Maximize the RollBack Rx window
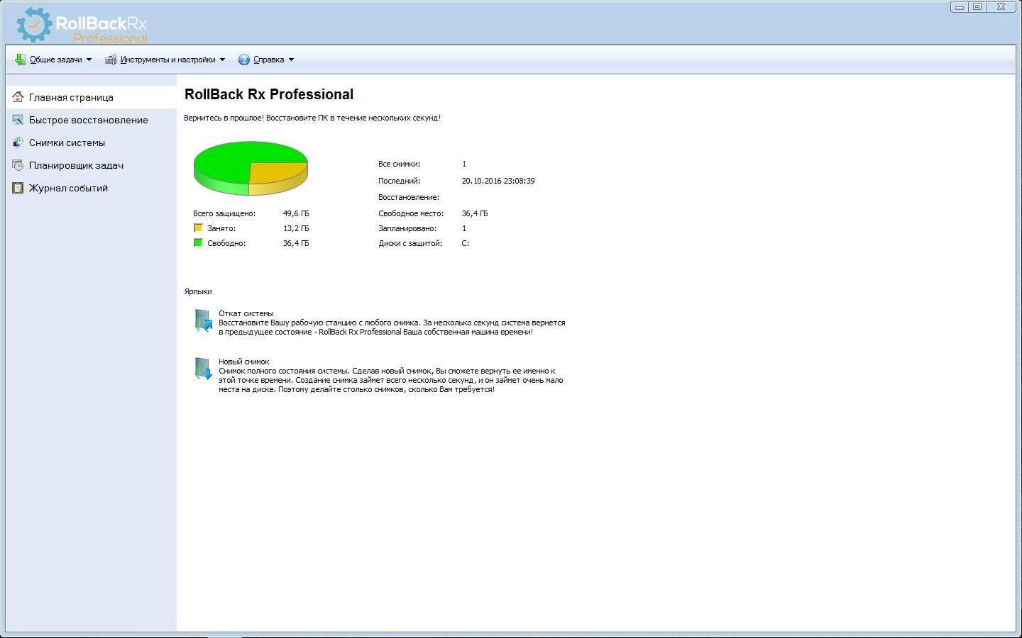The height and width of the screenshot is (638, 1022). point(978,7)
